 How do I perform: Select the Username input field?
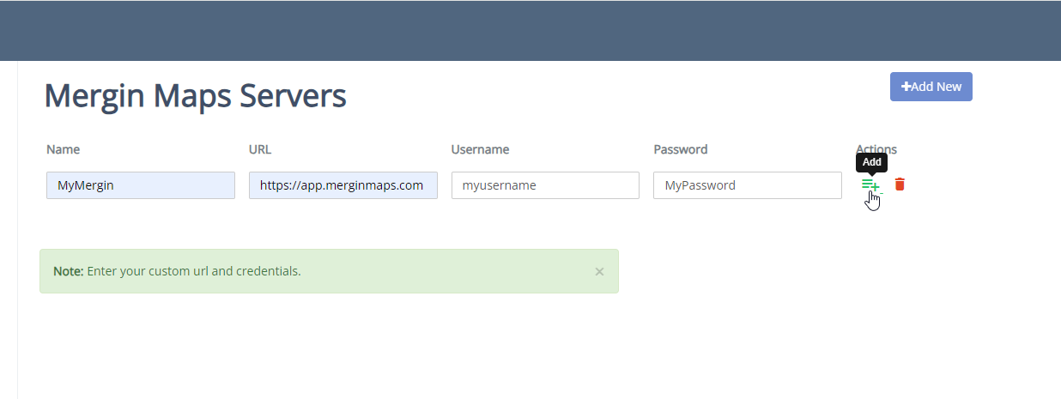coord(545,185)
